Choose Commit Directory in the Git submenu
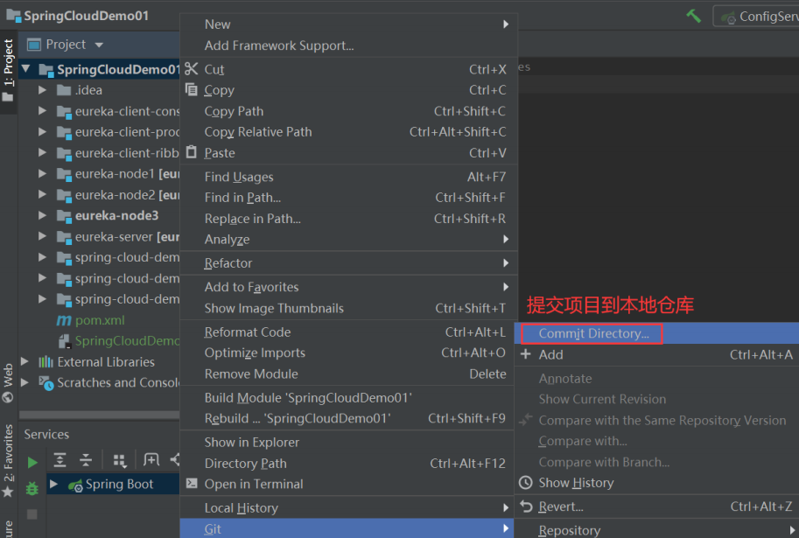799x538 pixels. 656,333
